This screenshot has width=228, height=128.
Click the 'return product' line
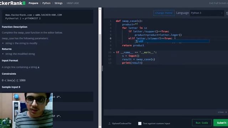coord(133,46)
